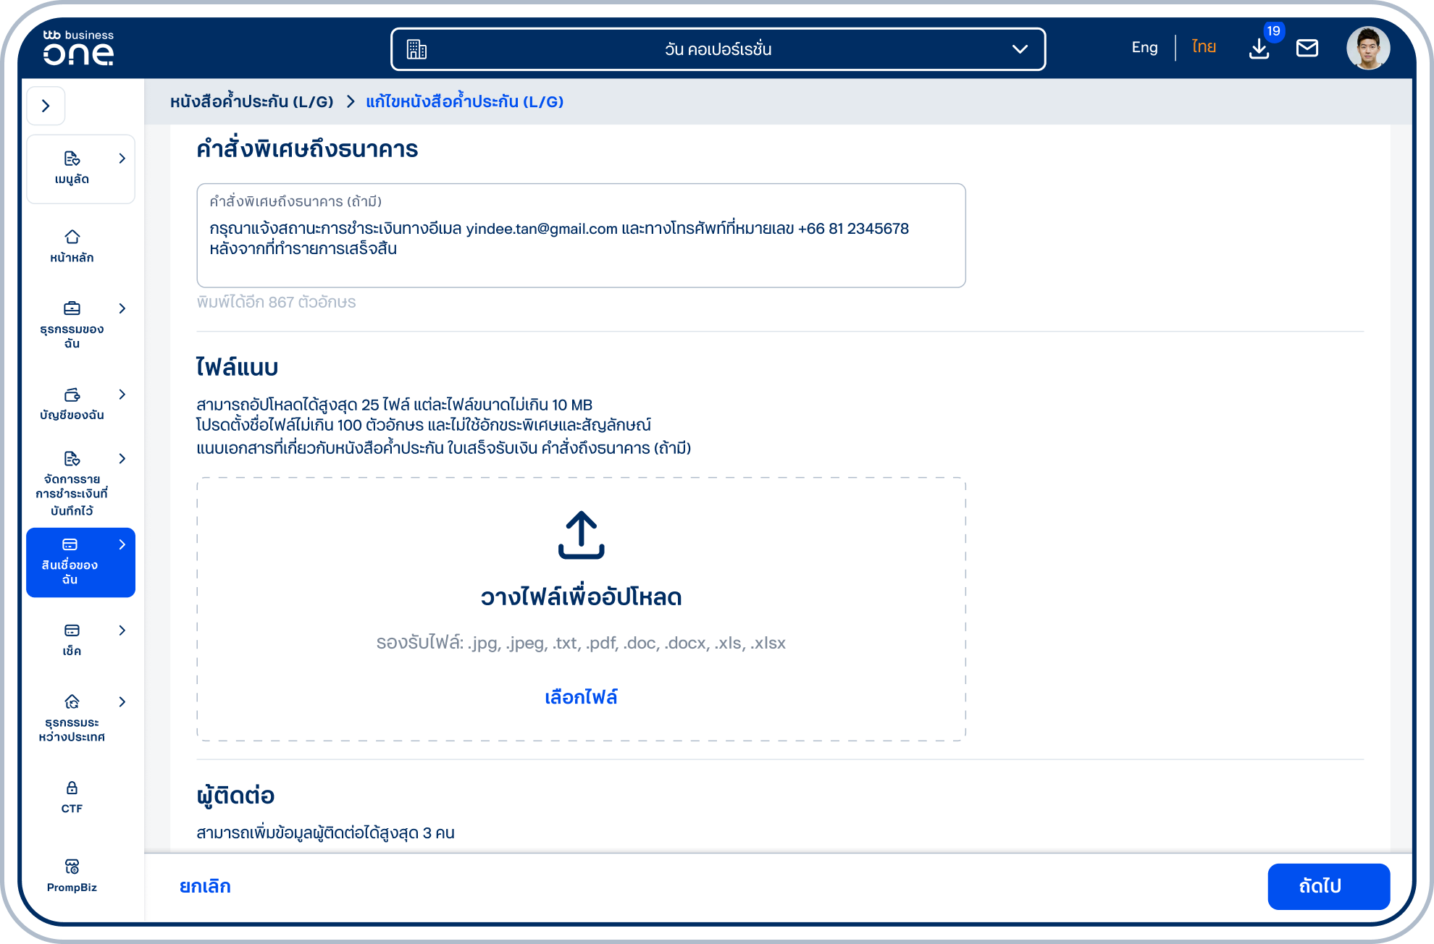Image resolution: width=1434 pixels, height=944 pixels.
Task: Click supported file types text .jpg, .jpeg
Action: pos(581,643)
